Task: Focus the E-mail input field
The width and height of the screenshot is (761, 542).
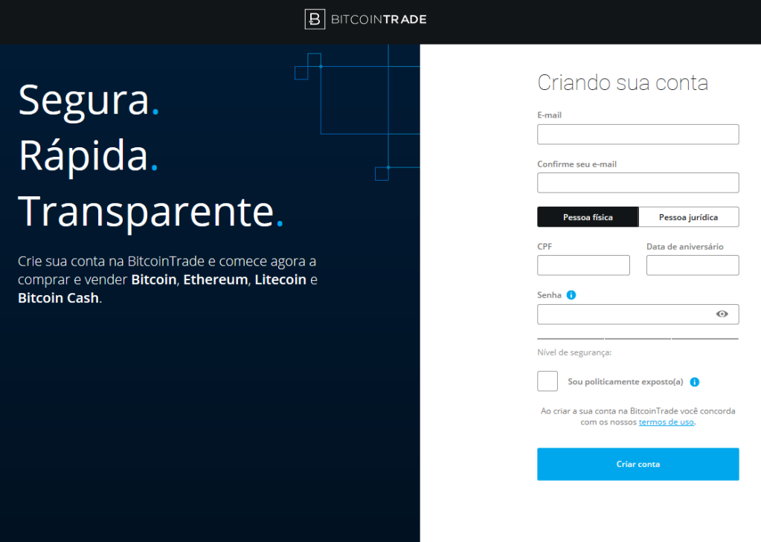Action: click(x=638, y=135)
